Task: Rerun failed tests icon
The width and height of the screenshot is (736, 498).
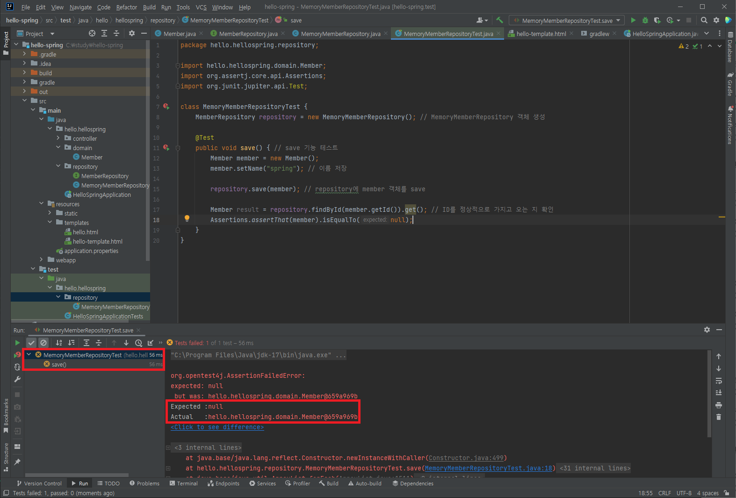Action: click(x=17, y=355)
